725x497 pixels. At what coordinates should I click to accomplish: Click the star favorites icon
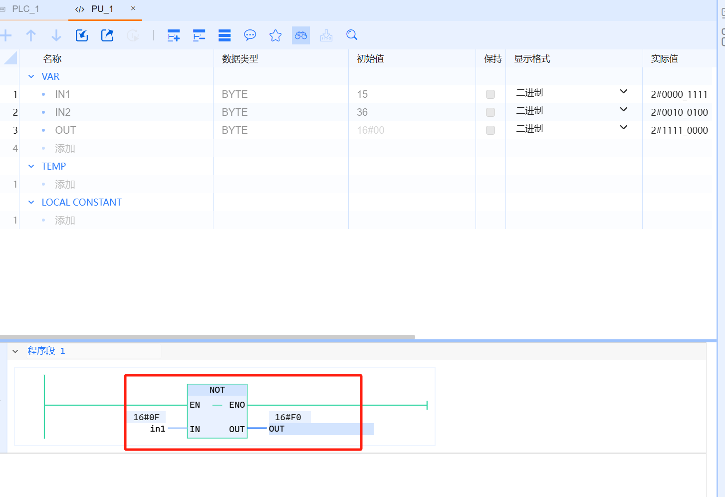point(275,35)
